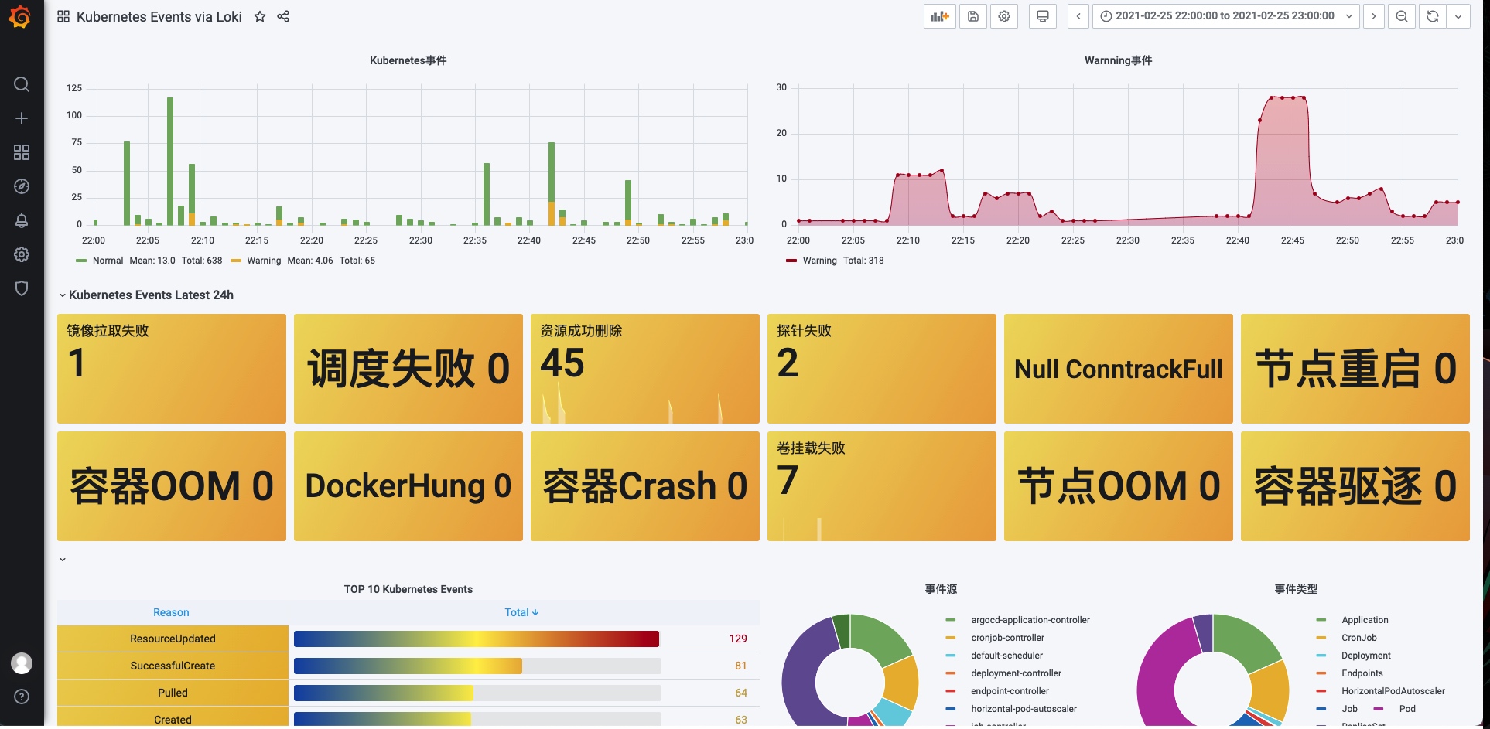Open Explore compass icon in sidebar

coord(22,186)
